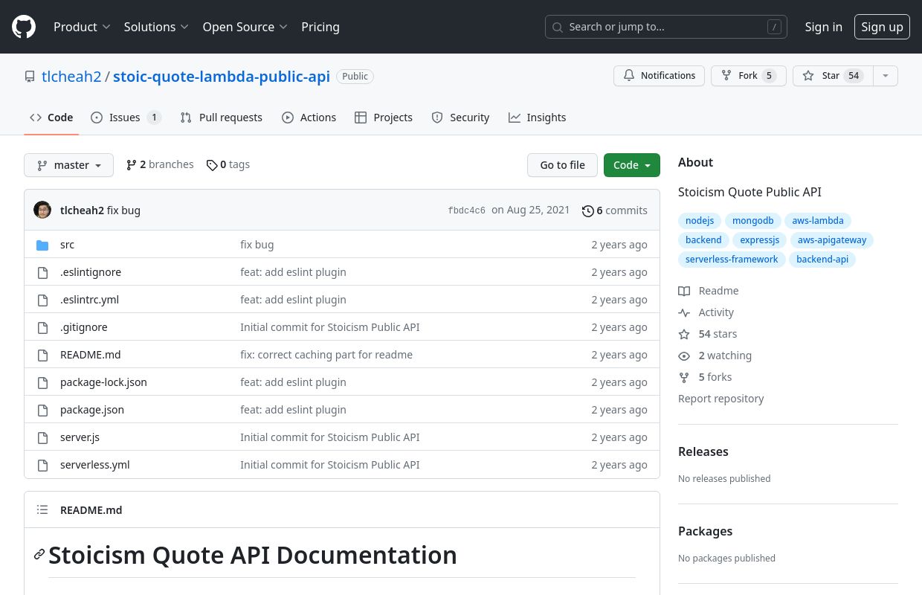This screenshot has height=595, width=922.
Task: Select the expressjs topic tag
Action: (760, 240)
